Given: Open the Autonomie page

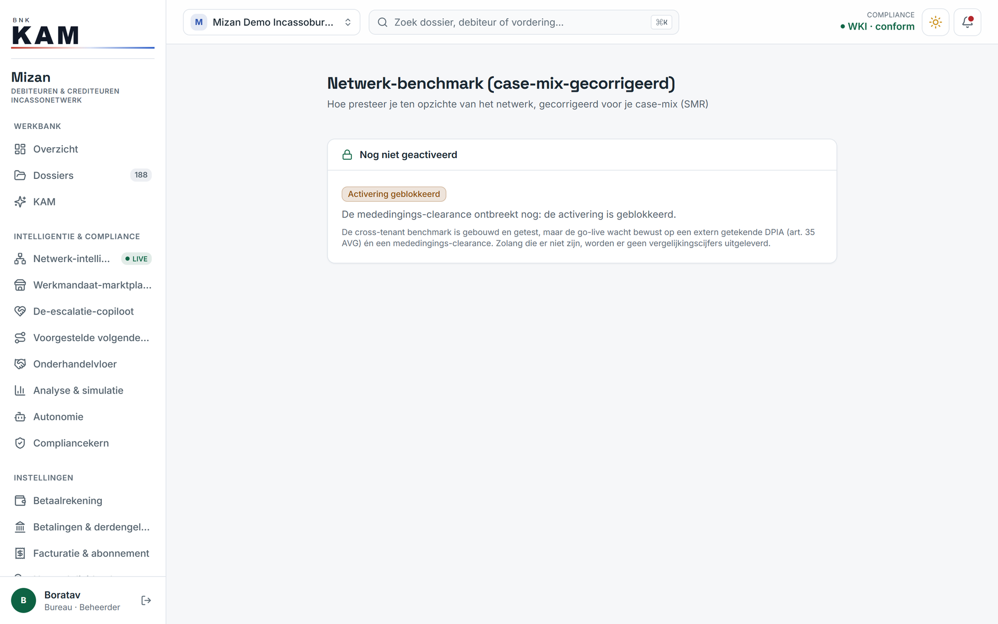Looking at the screenshot, I should [83, 417].
